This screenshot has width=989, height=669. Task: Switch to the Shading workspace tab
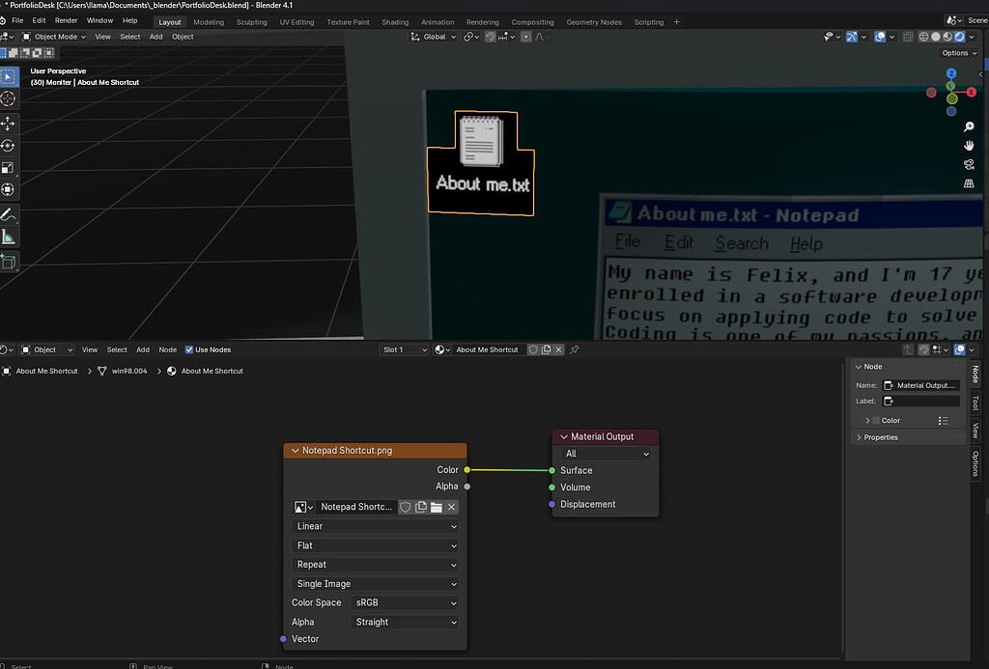tap(394, 21)
